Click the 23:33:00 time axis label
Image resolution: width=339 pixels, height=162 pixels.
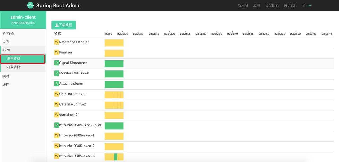point(295,34)
